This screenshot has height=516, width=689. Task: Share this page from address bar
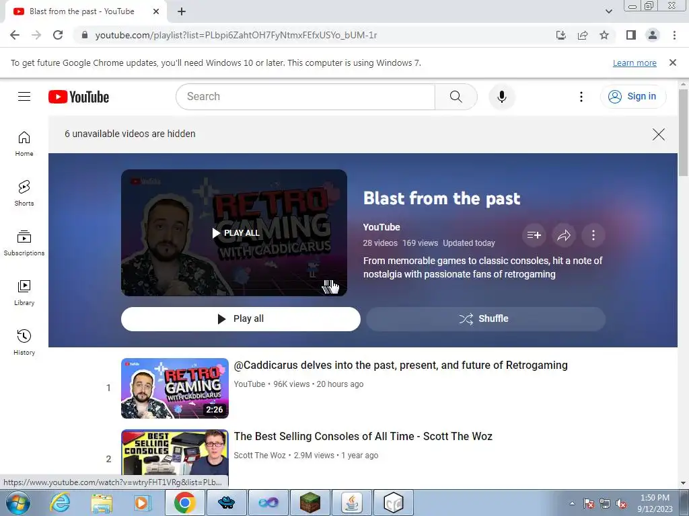coord(583,35)
